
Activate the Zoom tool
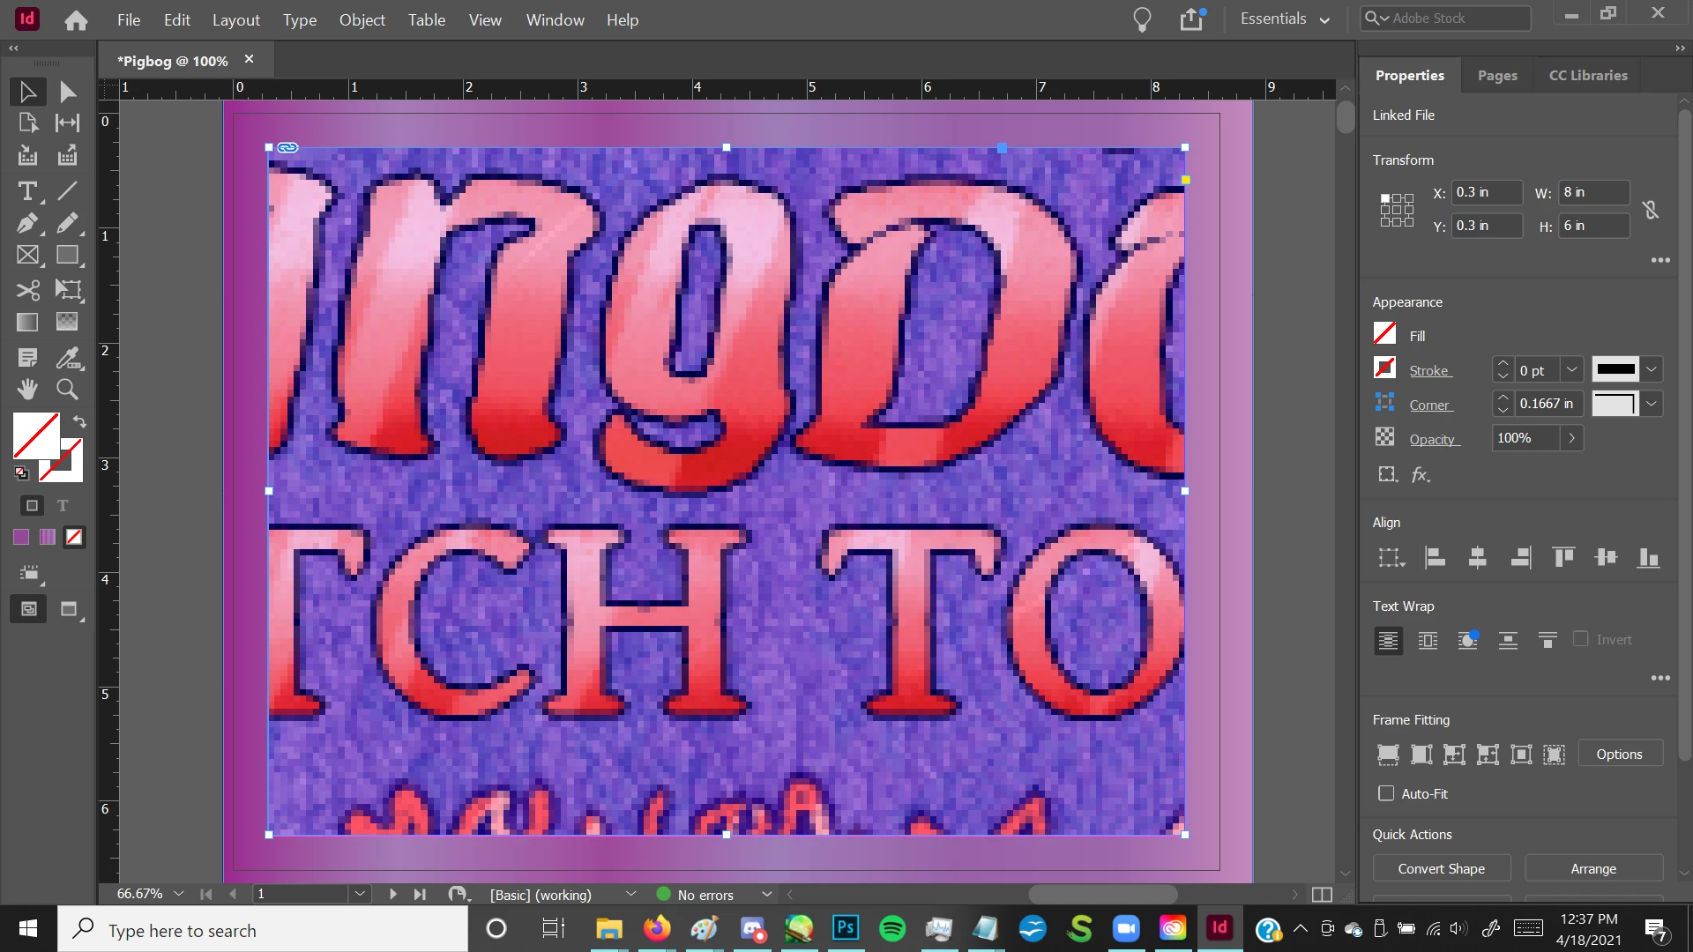click(67, 389)
